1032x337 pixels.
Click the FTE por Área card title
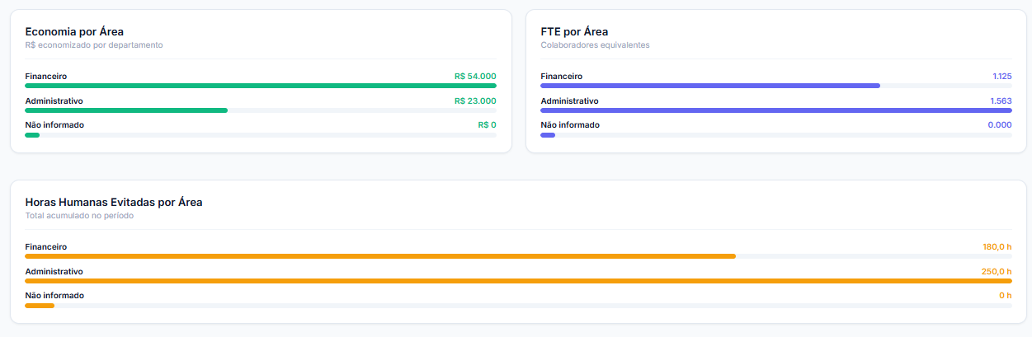point(574,31)
